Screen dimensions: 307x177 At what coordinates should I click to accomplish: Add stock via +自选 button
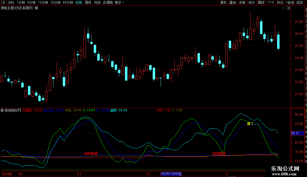click(x=290, y=2)
